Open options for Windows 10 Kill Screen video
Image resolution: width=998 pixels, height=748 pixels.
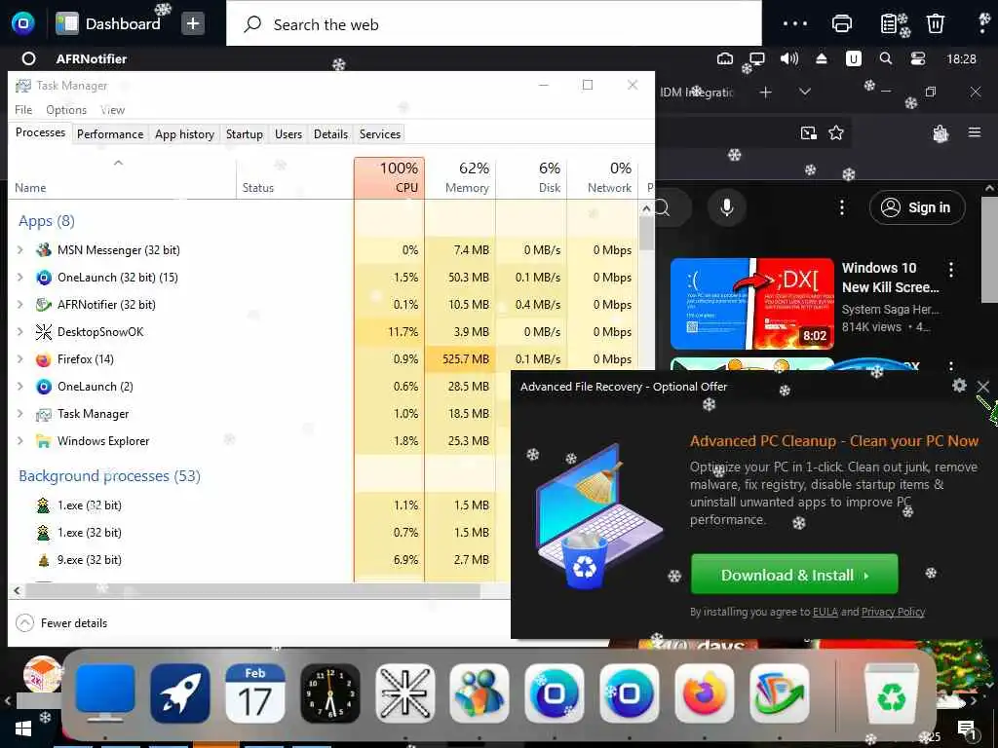click(951, 269)
